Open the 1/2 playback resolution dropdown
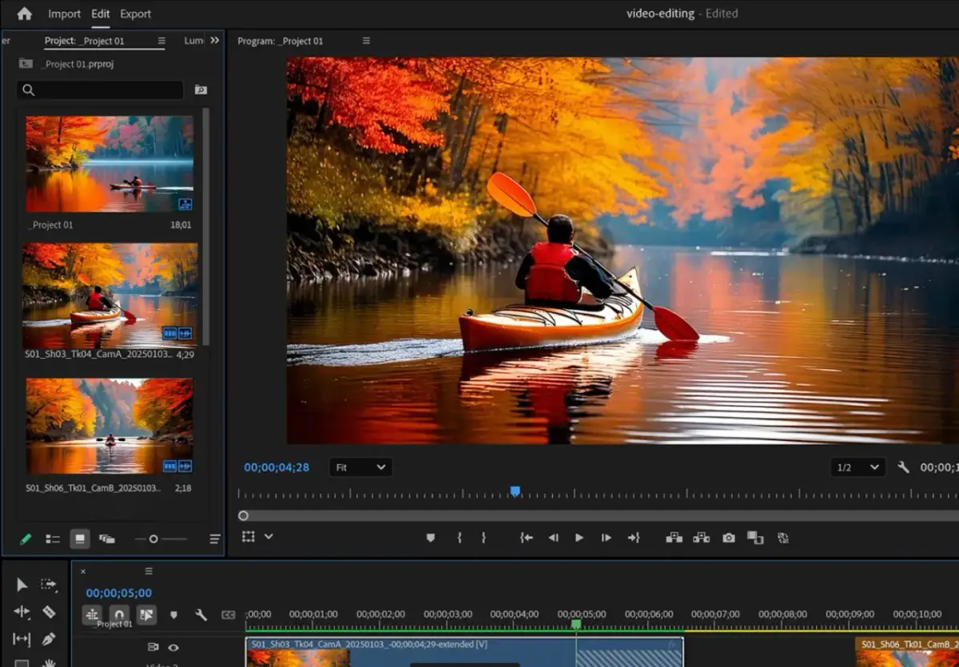Image resolution: width=959 pixels, height=667 pixels. click(x=858, y=467)
